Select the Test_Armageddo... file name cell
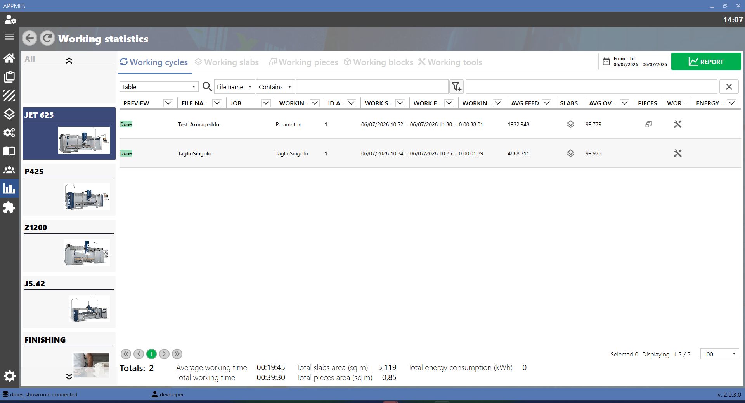Image resolution: width=745 pixels, height=403 pixels. (201, 124)
